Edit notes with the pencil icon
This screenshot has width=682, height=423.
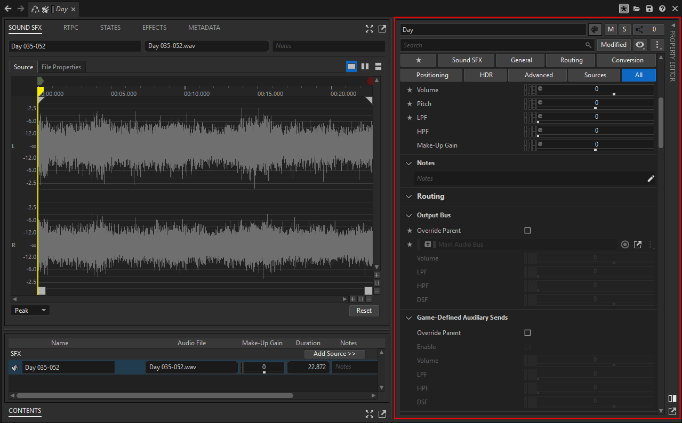point(651,178)
